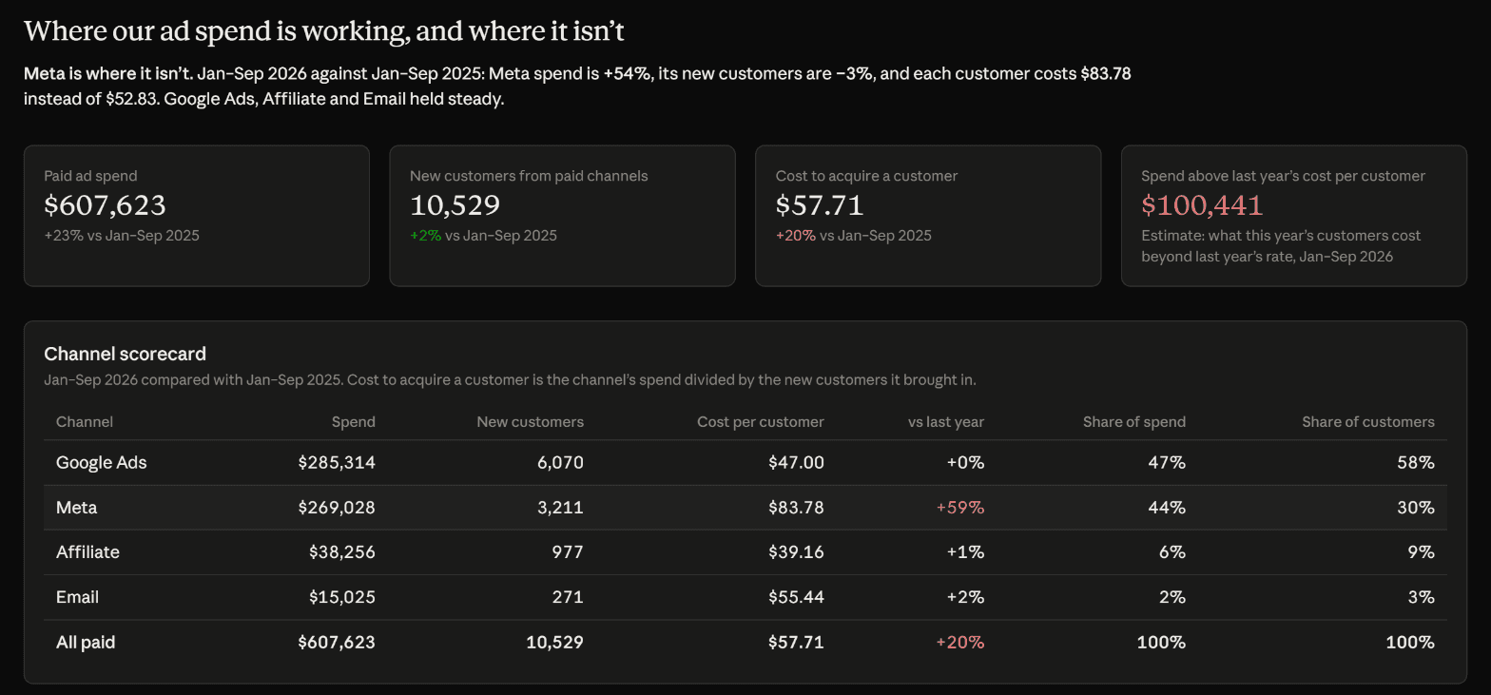1491x695 pixels.
Task: Select the "Meta" row label in the scorecard
Action: [x=77, y=508]
